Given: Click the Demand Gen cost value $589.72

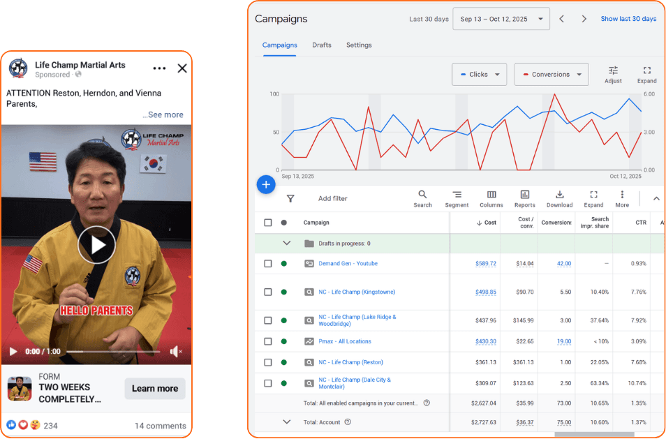Looking at the screenshot, I should 486,264.
